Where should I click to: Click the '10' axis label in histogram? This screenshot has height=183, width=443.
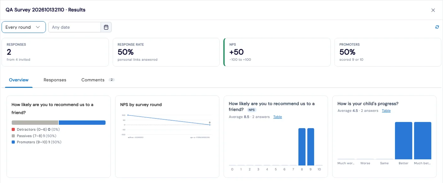319,169
